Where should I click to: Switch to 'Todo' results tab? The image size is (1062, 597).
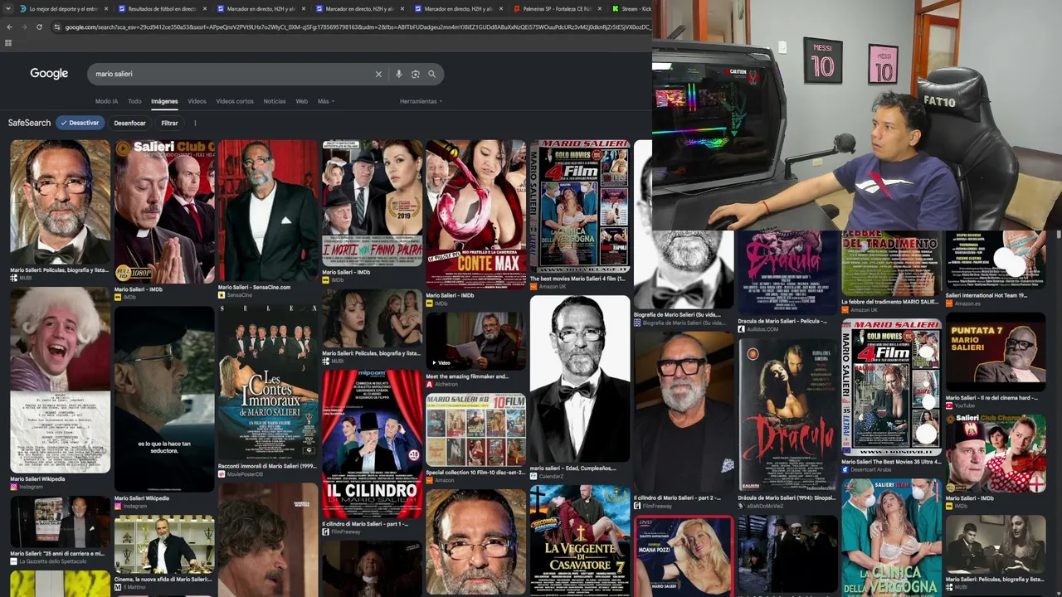[x=134, y=101]
